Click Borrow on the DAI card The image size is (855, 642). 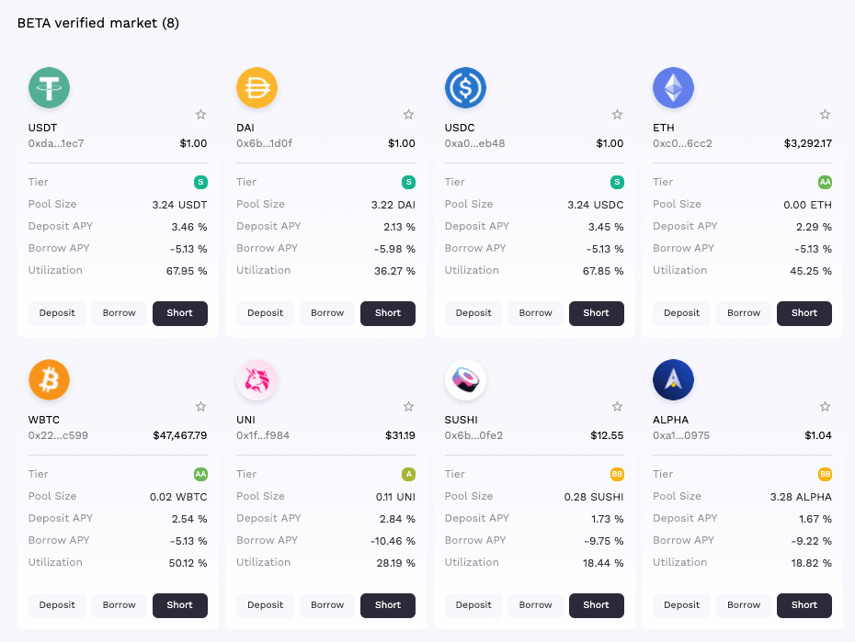click(x=326, y=313)
